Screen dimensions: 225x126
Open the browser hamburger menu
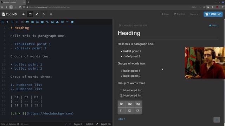[223, 7]
